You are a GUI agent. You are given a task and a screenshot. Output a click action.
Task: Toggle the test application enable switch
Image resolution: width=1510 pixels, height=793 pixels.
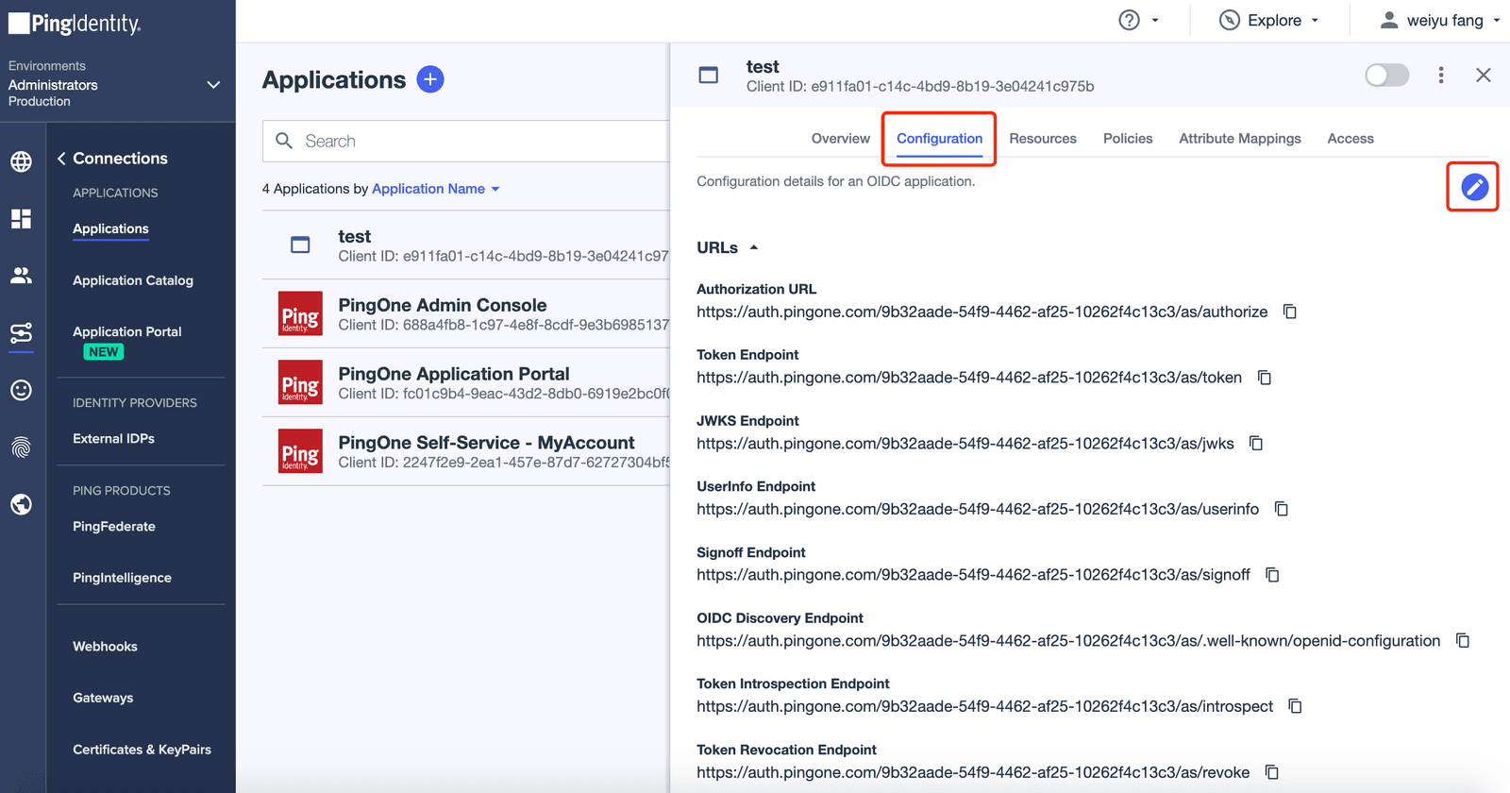[1386, 75]
